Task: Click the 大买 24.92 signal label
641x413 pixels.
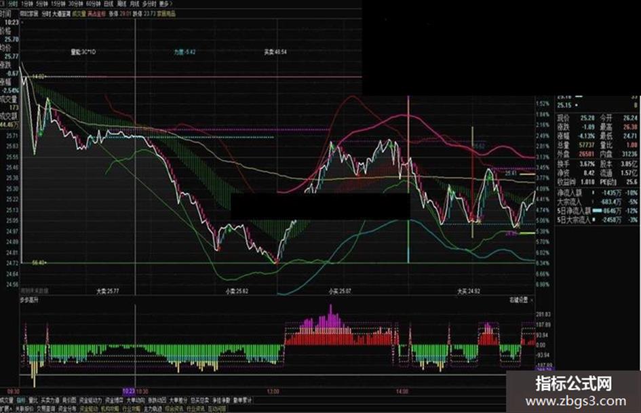Action: click(469, 292)
